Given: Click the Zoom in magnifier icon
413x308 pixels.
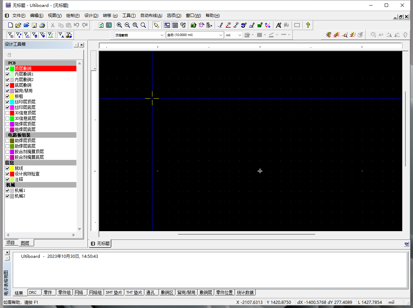Looking at the screenshot, I should click(x=119, y=25).
